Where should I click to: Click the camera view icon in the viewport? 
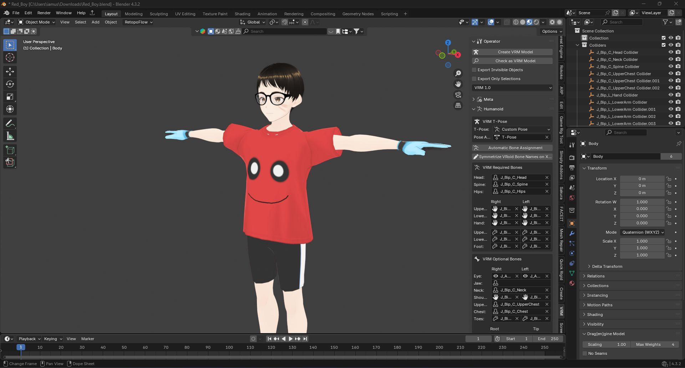click(x=458, y=95)
